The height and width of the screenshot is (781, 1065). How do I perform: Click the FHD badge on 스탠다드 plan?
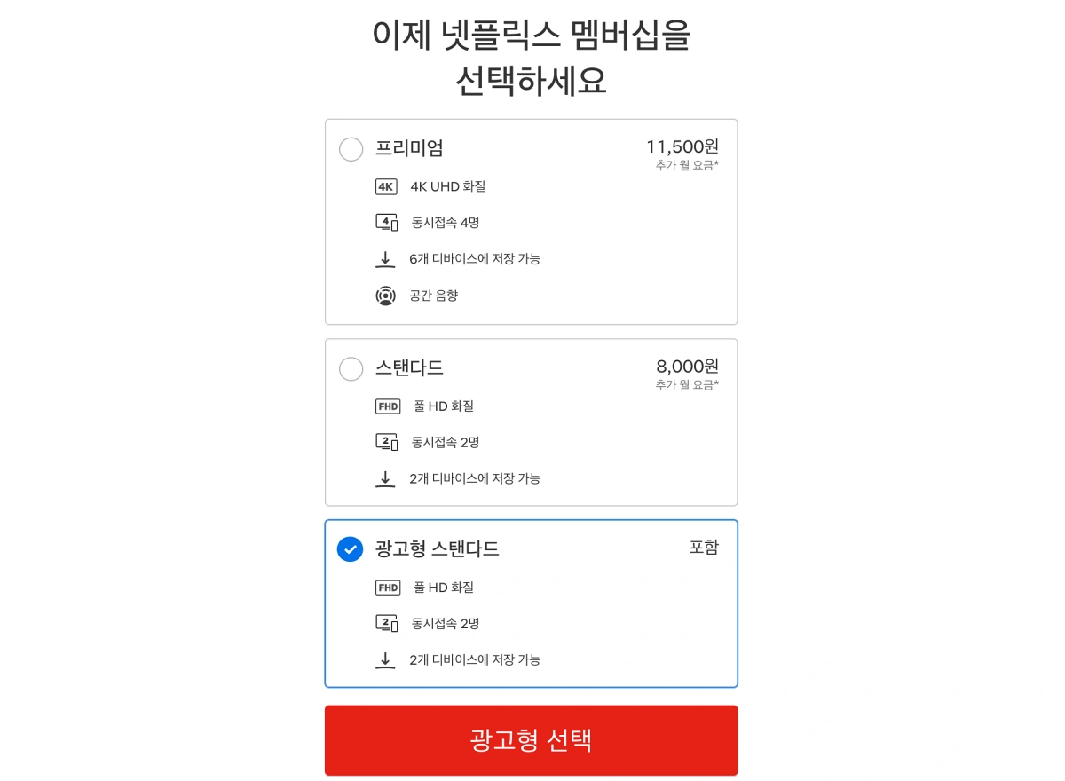(x=387, y=406)
